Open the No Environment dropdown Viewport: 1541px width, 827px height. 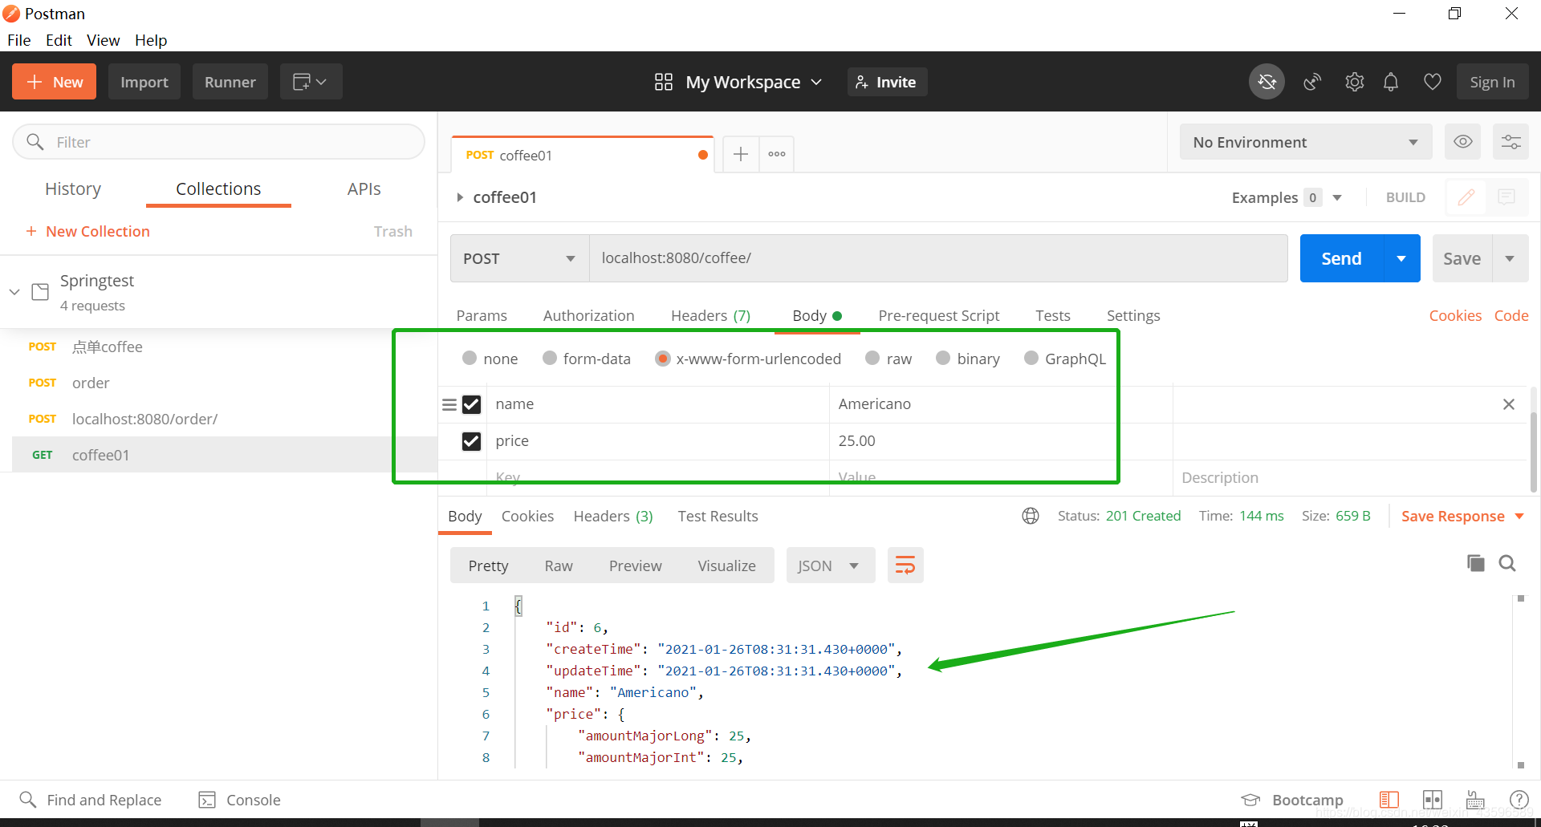(x=1306, y=142)
